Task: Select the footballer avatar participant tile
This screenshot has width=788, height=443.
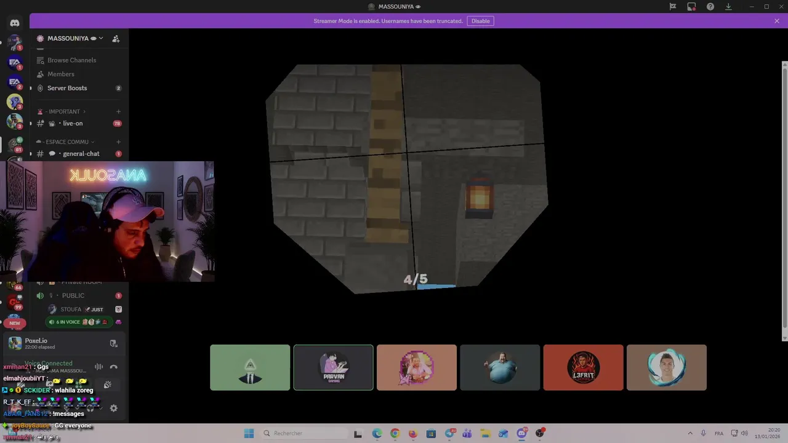Action: point(667,367)
